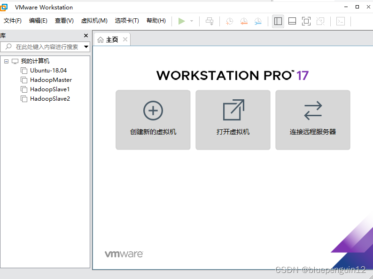
Task: Click the Revert to Snapshot icon
Action: pos(244,21)
